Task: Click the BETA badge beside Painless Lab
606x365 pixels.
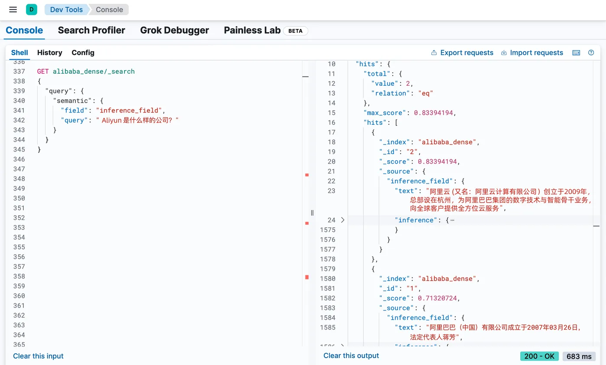Action: coord(296,31)
